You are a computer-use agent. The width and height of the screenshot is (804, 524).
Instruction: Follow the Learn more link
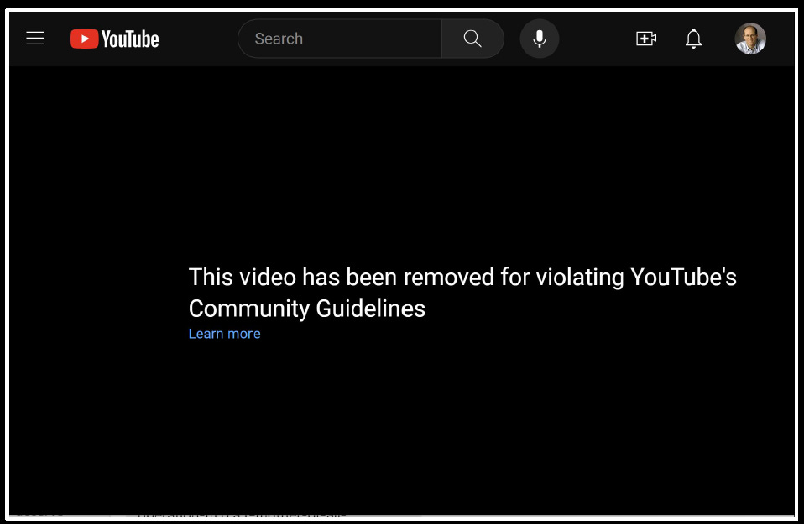pyautogui.click(x=225, y=334)
